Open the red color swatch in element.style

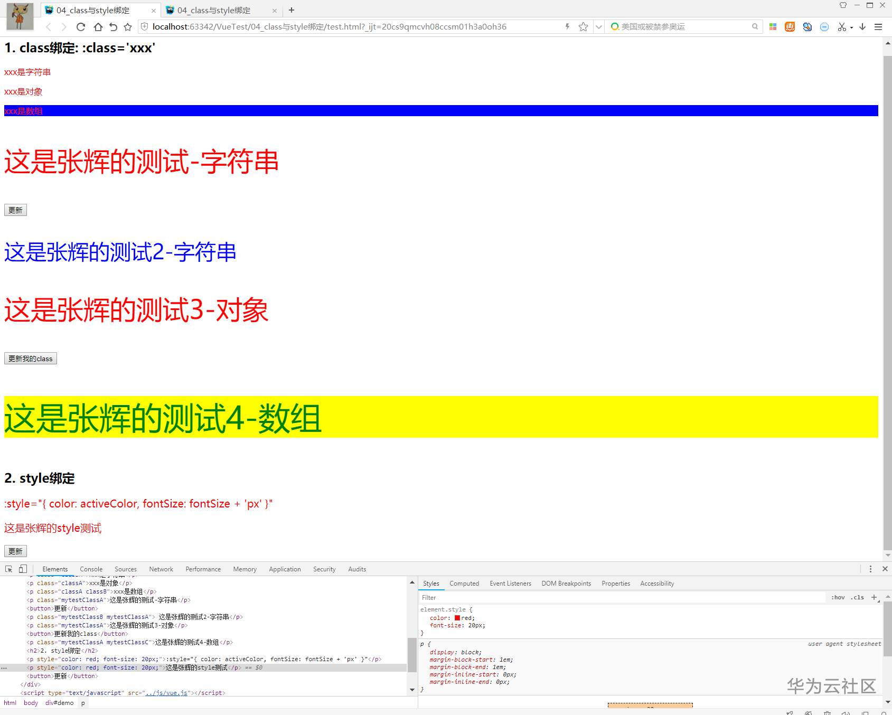[x=457, y=618]
